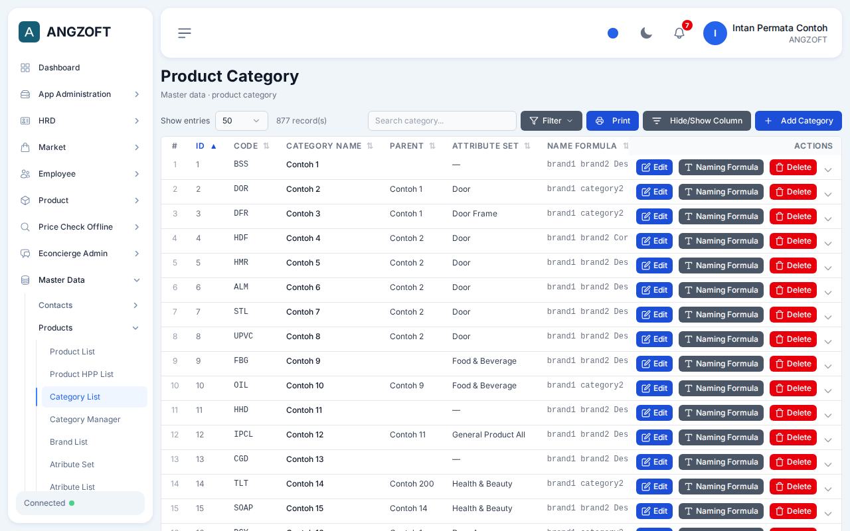Sort by ATTRIBUTE SET column
This screenshot has width=850, height=531.
click(x=491, y=146)
